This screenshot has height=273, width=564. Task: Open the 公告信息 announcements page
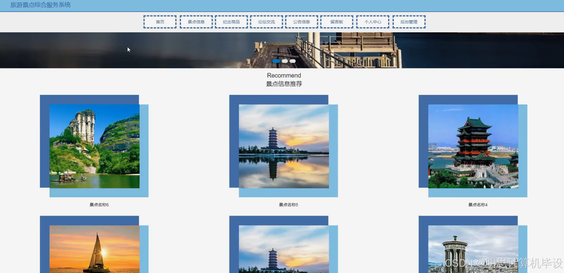(x=301, y=22)
